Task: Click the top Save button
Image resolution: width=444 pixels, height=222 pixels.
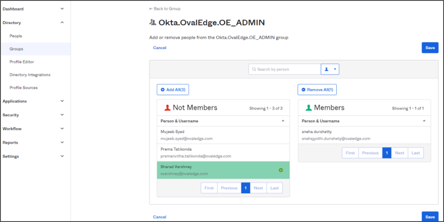Action: tap(430, 48)
